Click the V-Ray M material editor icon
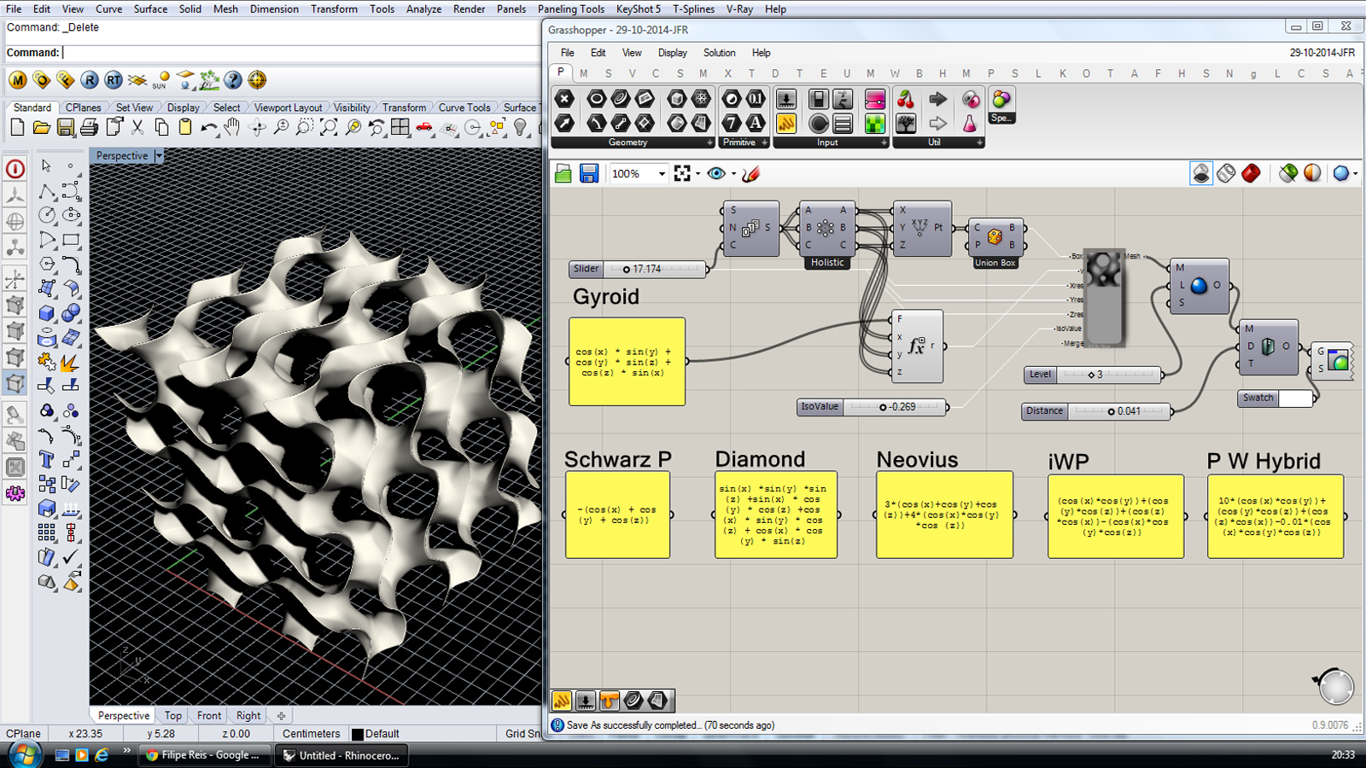The height and width of the screenshot is (768, 1366). click(18, 80)
